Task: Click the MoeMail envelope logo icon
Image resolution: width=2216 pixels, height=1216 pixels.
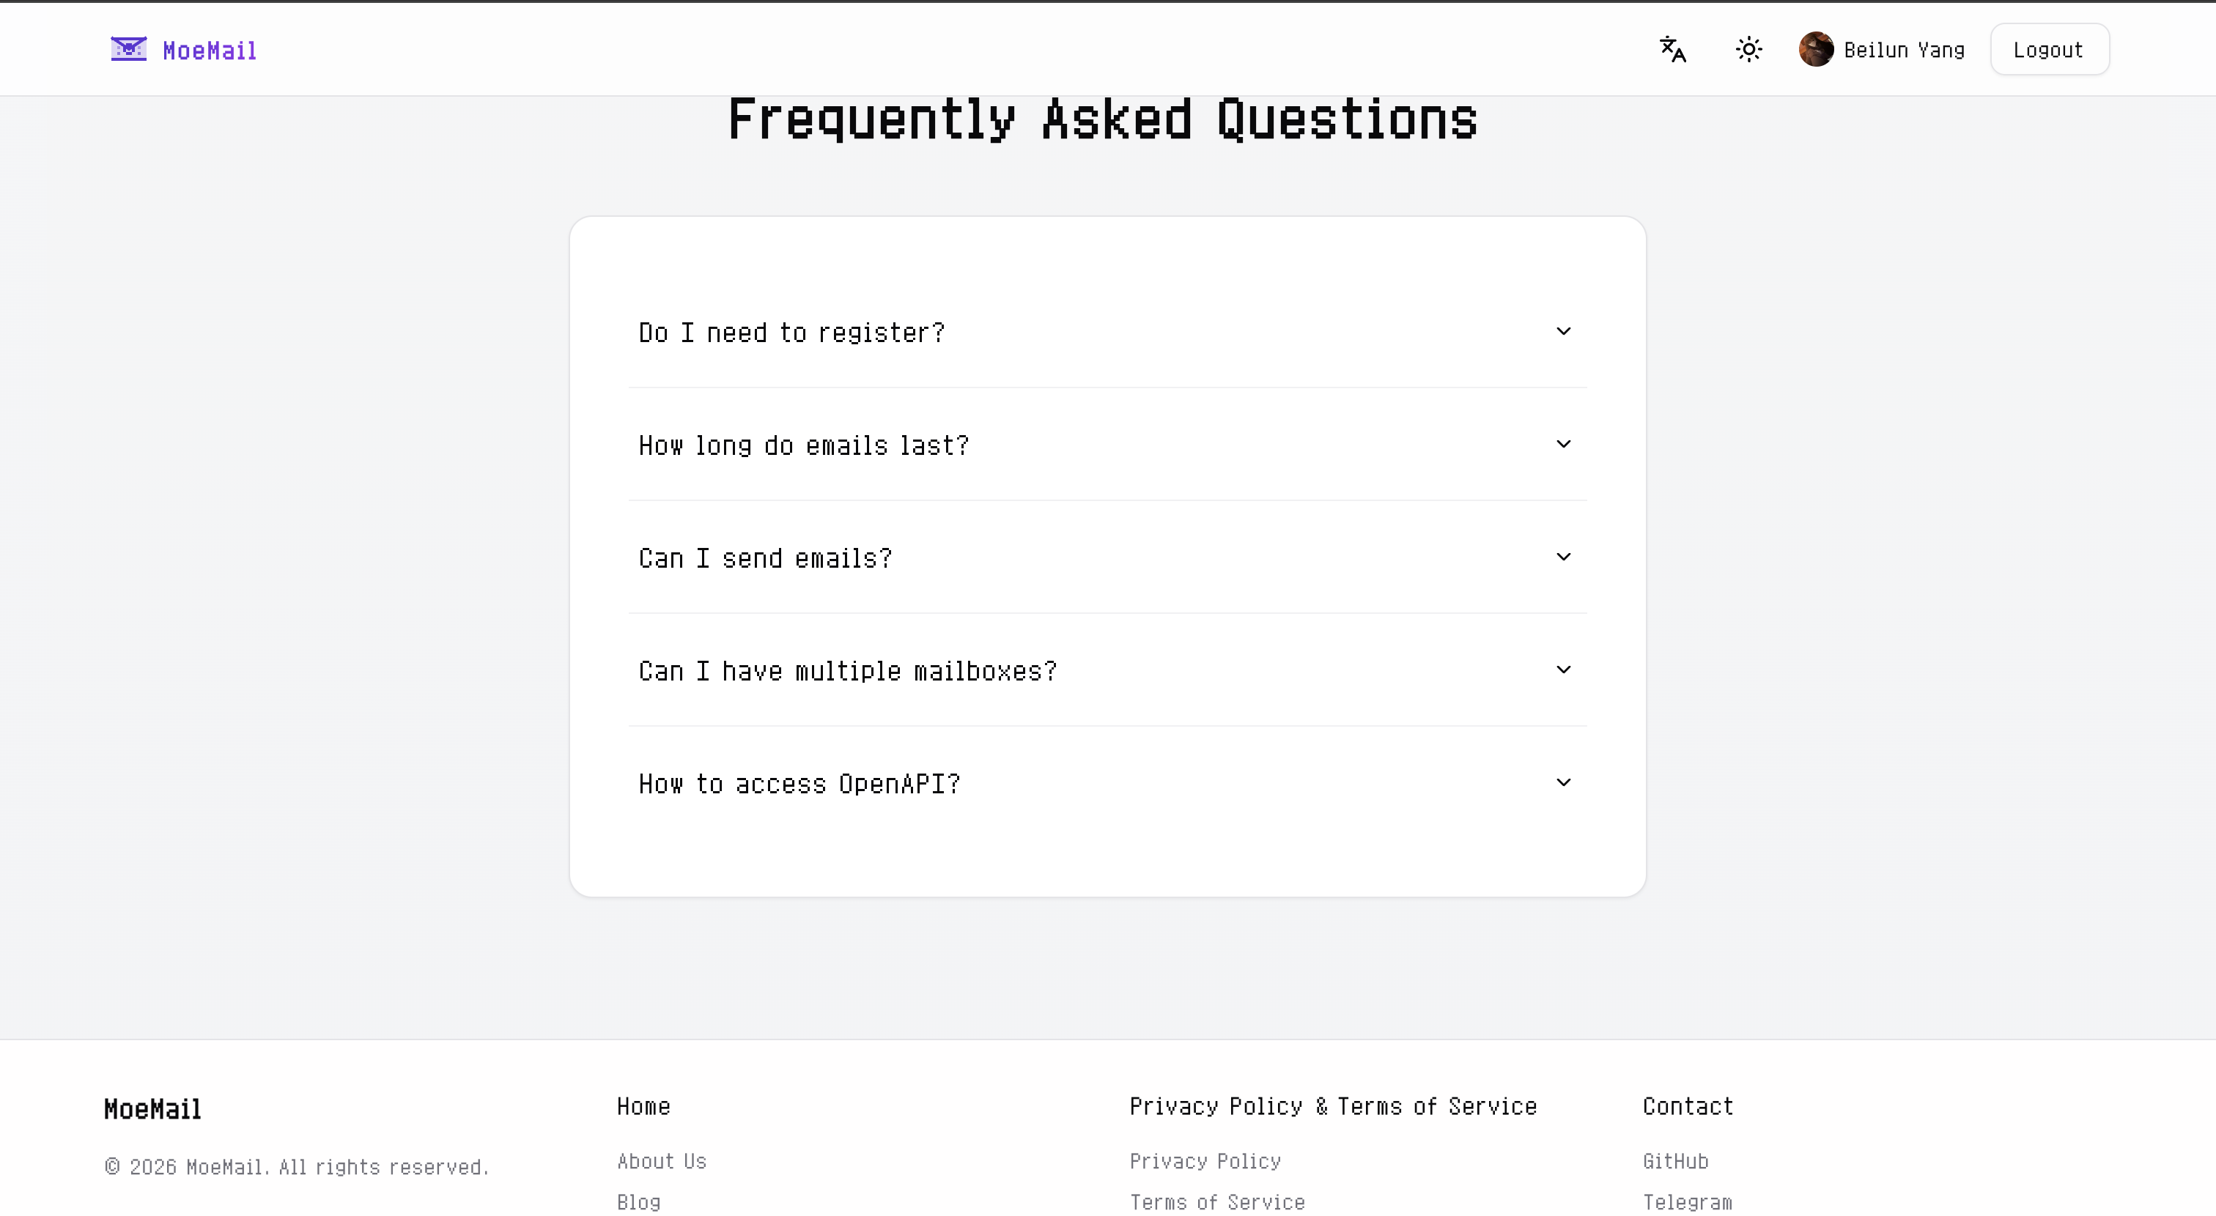Action: point(128,49)
